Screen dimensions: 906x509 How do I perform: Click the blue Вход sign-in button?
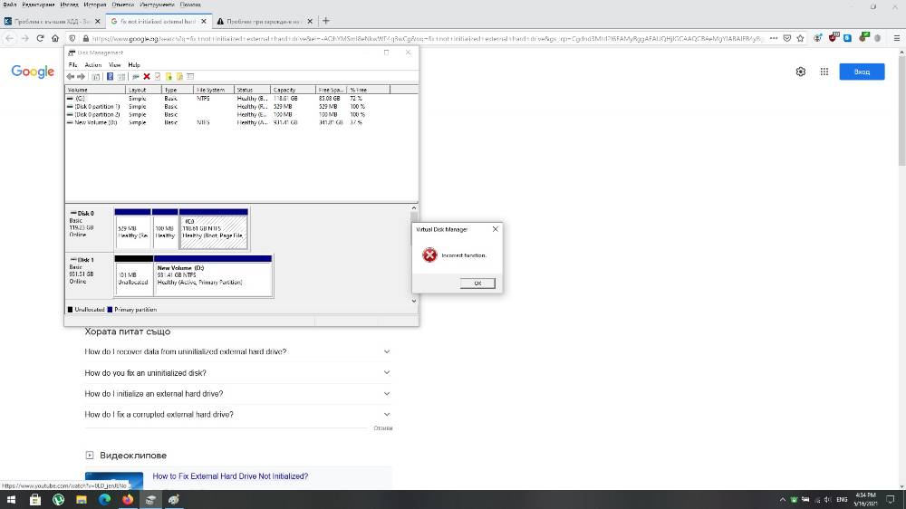(x=862, y=72)
